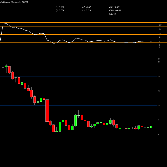This screenshot has height=167, width=167.
Task: Click the first small red candle in the candlestick chart
Action: (x=3, y=67)
